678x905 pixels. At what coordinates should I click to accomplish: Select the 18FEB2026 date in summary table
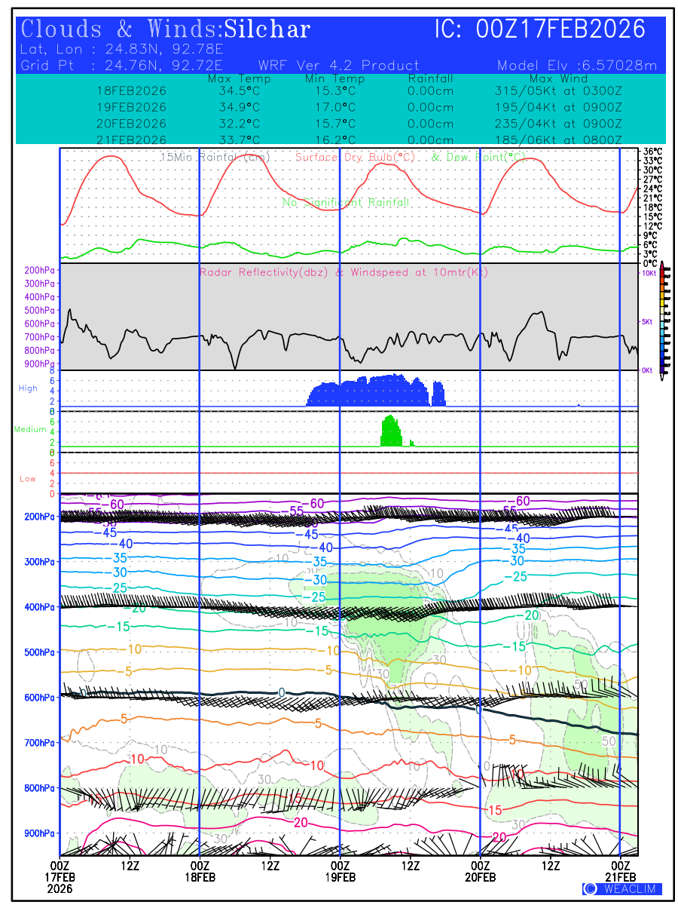[132, 90]
